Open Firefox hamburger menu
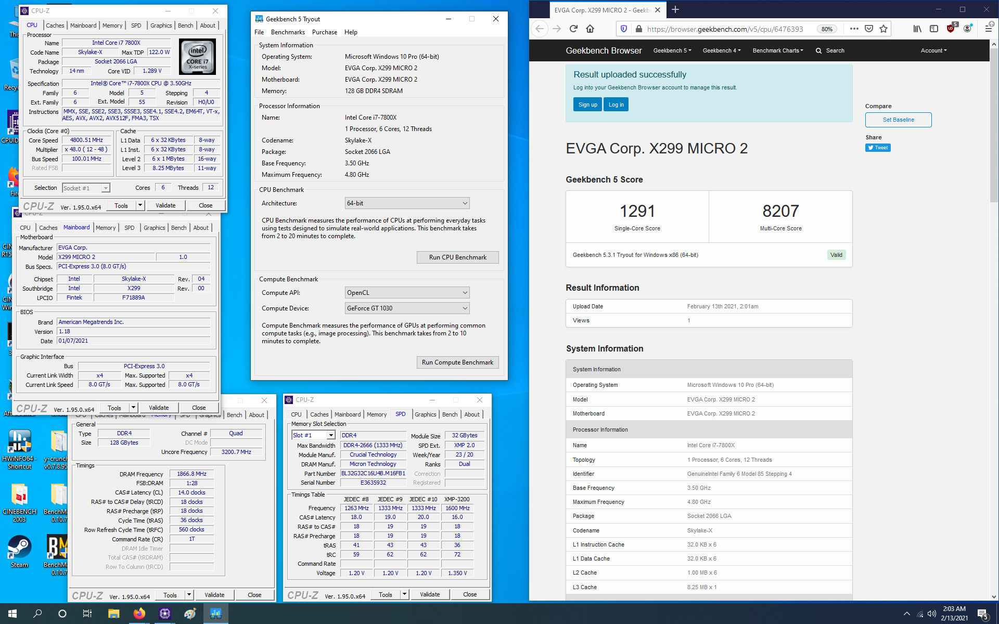 (989, 28)
